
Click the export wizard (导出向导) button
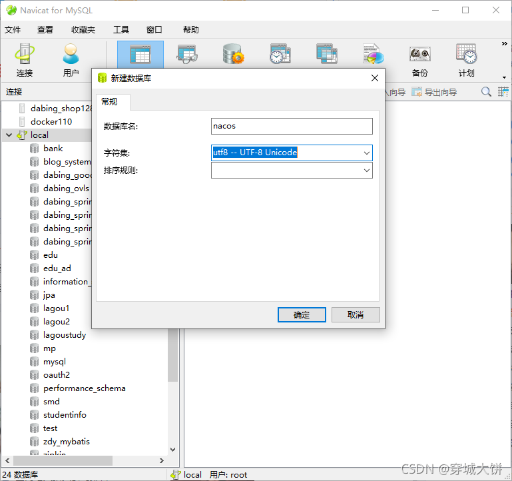point(434,92)
